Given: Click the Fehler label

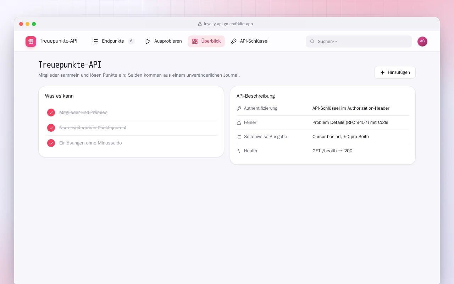Looking at the screenshot, I should (250, 122).
